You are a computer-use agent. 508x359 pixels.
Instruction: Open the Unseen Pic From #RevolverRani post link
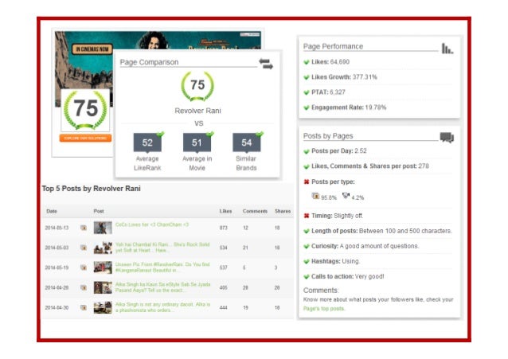point(162,267)
